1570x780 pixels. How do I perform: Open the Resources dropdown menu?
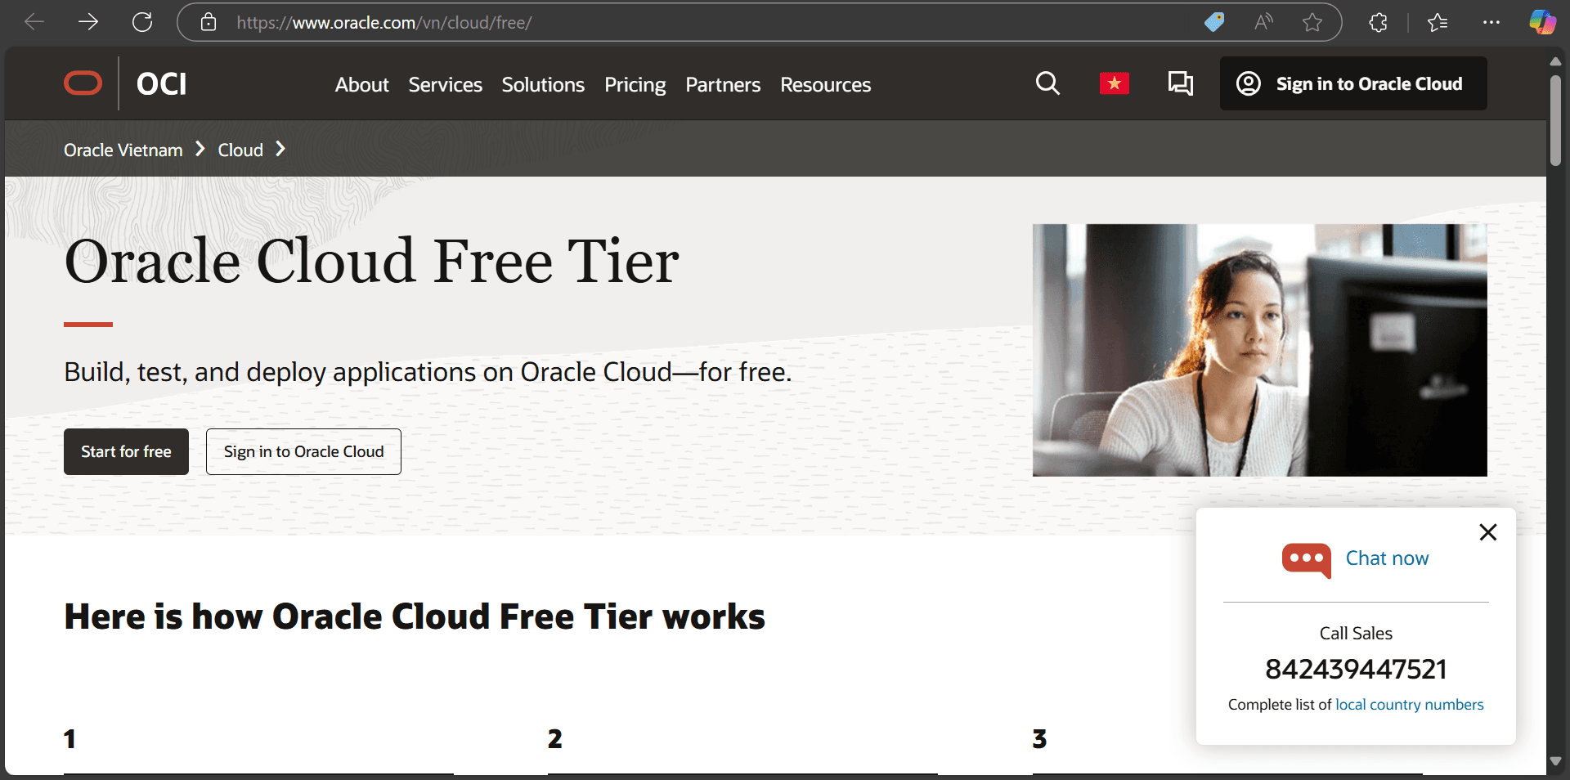tap(825, 84)
